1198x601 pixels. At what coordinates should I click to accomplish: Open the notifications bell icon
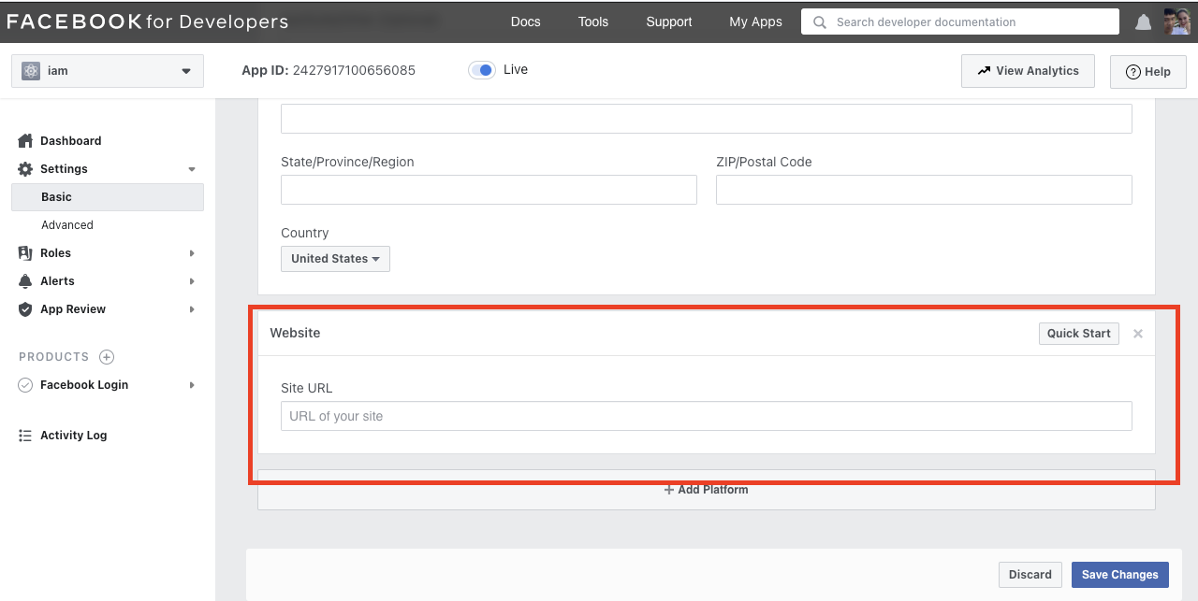[x=1143, y=22]
